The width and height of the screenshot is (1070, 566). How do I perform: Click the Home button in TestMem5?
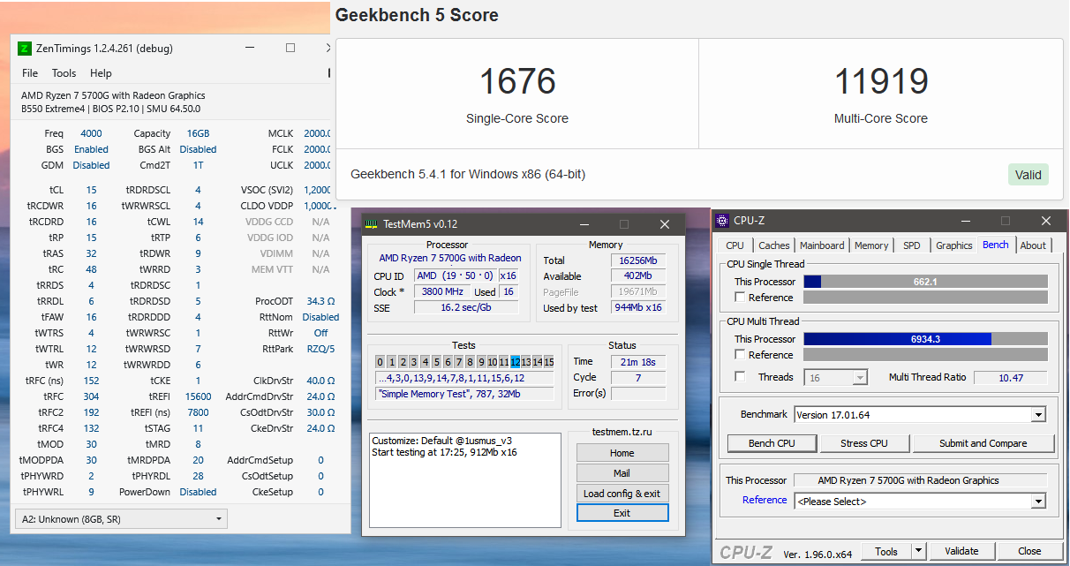[x=622, y=453]
